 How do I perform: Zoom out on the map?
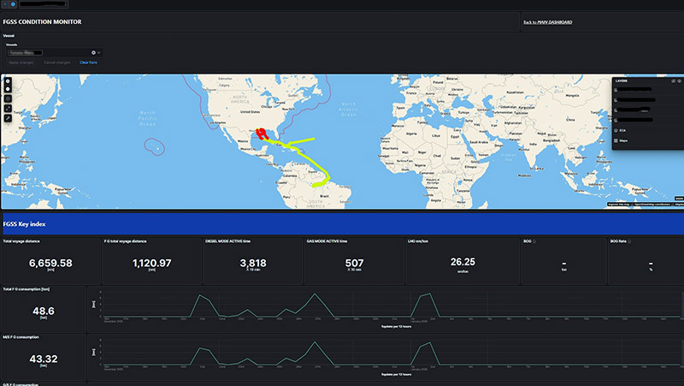pos(8,88)
